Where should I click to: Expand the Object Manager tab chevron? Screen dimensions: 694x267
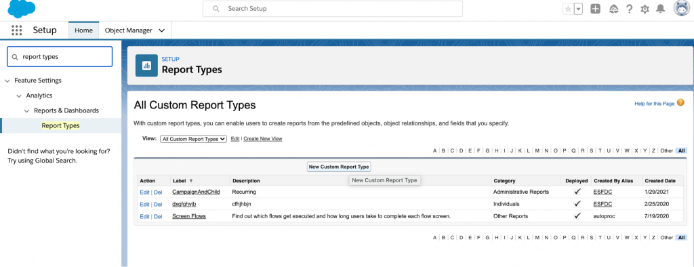(x=161, y=30)
